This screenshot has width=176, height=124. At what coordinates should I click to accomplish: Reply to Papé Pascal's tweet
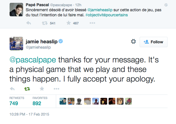point(28,23)
